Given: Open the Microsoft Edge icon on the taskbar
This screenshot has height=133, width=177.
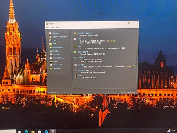Looking at the screenshot, I should click(x=26, y=131).
